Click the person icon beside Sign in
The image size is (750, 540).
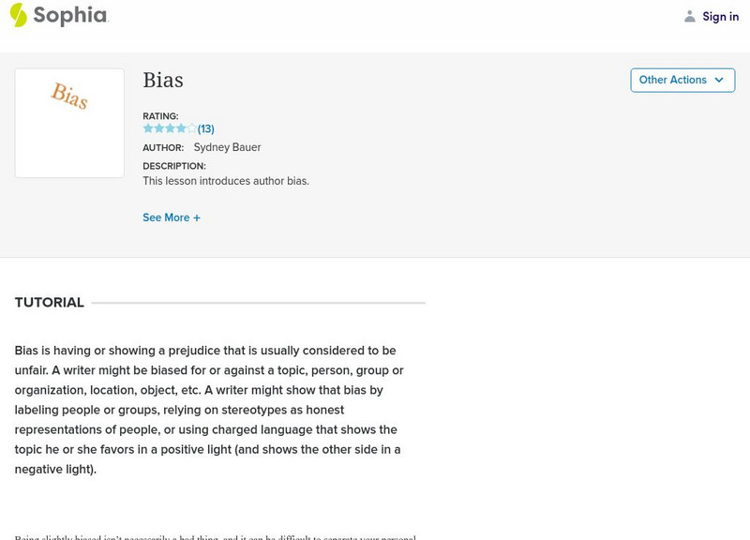click(690, 17)
